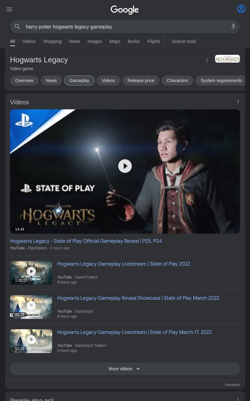Viewport: 250px width, 401px height.
Task: Switch to the Images tab
Action: [x=95, y=41]
